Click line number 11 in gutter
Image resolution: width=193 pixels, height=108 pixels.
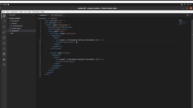[40, 42]
